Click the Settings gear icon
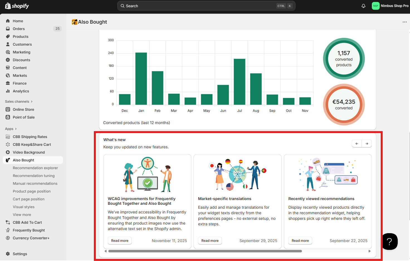The height and width of the screenshot is (261, 410). [x=8, y=254]
